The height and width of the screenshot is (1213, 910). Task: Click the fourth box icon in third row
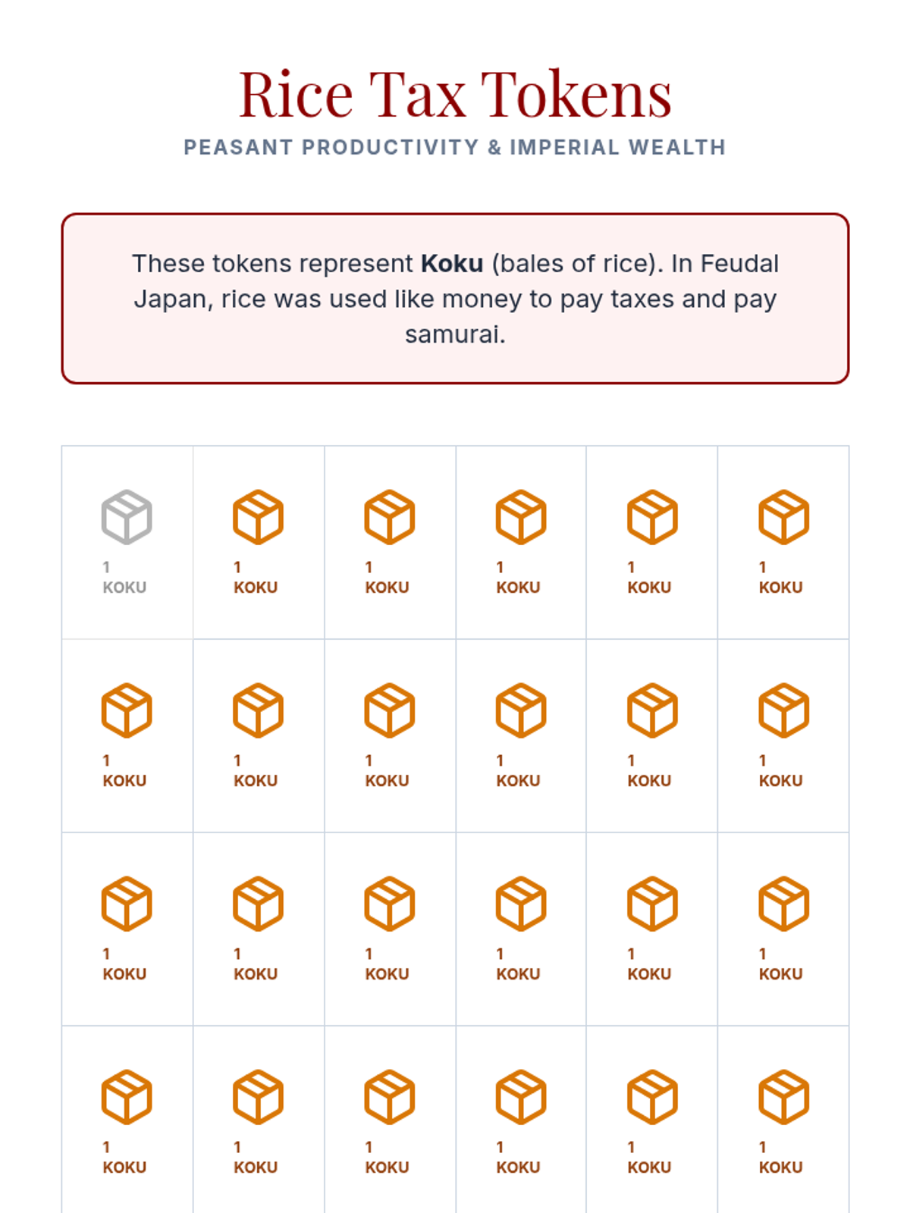520,904
